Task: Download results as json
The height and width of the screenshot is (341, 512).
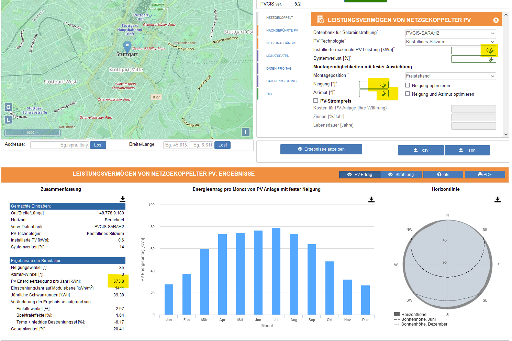Action: pos(467,150)
